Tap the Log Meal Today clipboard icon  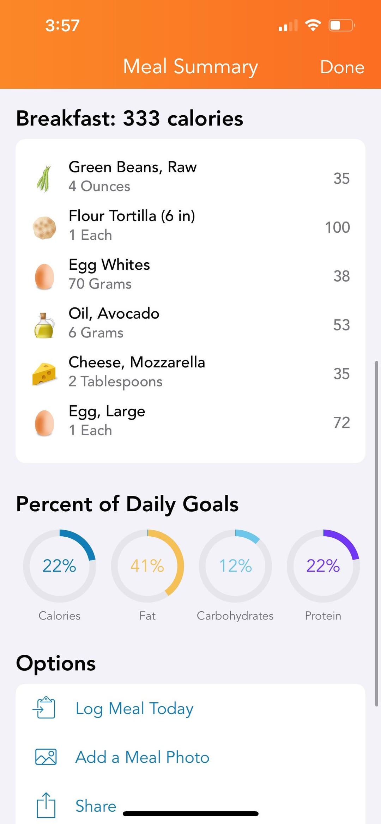click(44, 707)
